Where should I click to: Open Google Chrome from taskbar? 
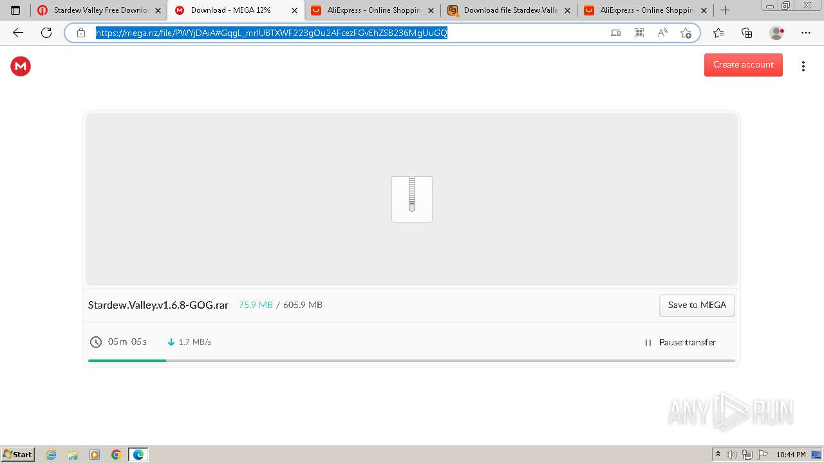pos(117,455)
